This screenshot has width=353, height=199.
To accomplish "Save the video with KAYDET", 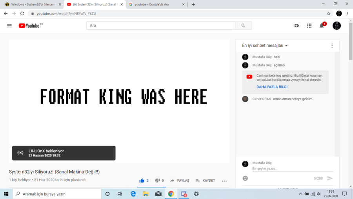I will point(205,181).
